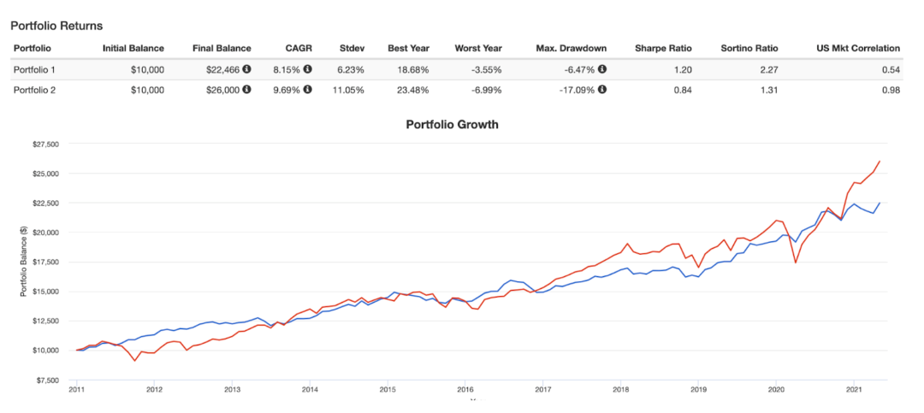This screenshot has height=413, width=924.
Task: Click the red line peak at 2021
Action: click(x=880, y=161)
